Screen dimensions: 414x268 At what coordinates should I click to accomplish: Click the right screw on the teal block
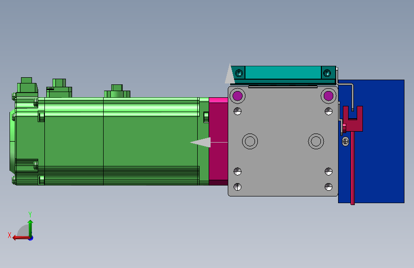(327, 73)
